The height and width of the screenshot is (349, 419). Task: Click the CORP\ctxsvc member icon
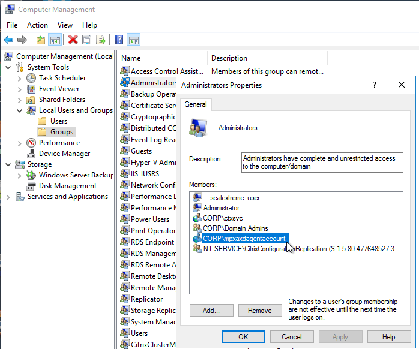click(x=197, y=218)
